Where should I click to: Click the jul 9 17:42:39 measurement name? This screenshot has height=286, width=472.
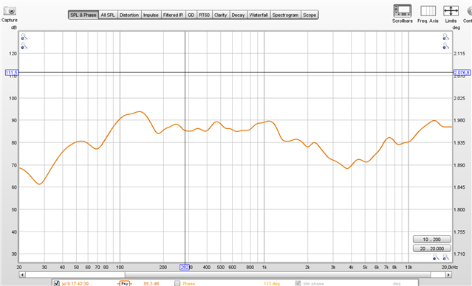click(75, 284)
